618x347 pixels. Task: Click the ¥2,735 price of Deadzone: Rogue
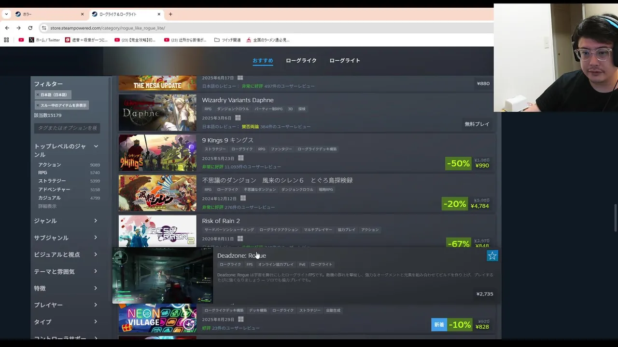[x=485, y=294]
